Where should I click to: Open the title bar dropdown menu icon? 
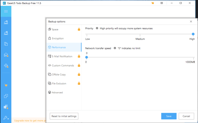click(162, 3)
